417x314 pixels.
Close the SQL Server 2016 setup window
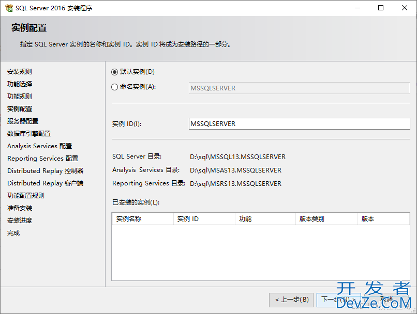tap(404, 8)
